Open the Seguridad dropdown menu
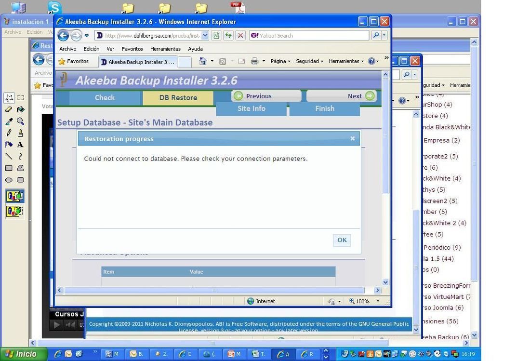Viewport: 530px width, 361px height. point(310,61)
